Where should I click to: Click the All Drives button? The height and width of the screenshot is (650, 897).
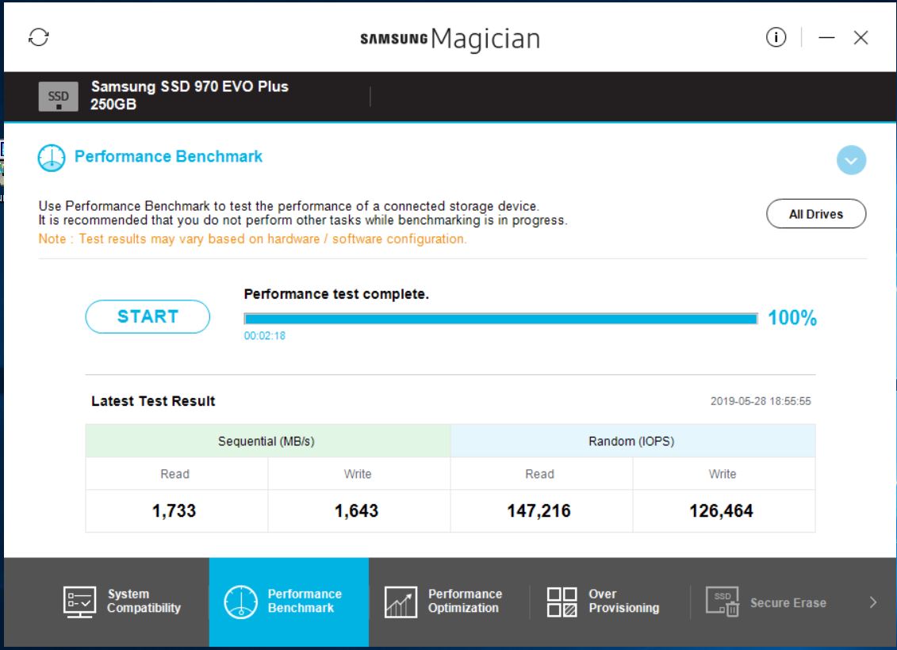tap(816, 214)
